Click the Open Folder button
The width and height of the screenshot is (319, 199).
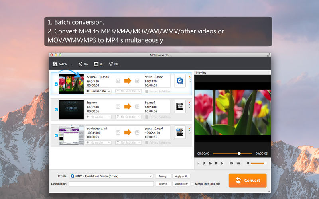[x=181, y=184]
